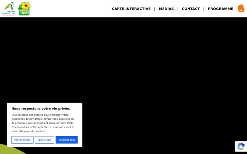
Task: Accept all cookies with Accepter tout
Action: (67, 140)
